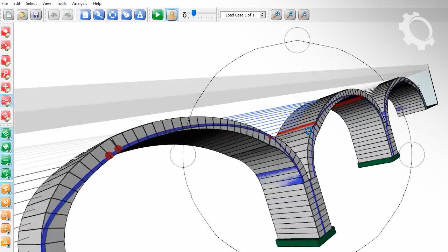Select the rotate 3D mouse tool
The image size is (448, 252).
(x=6, y=101)
